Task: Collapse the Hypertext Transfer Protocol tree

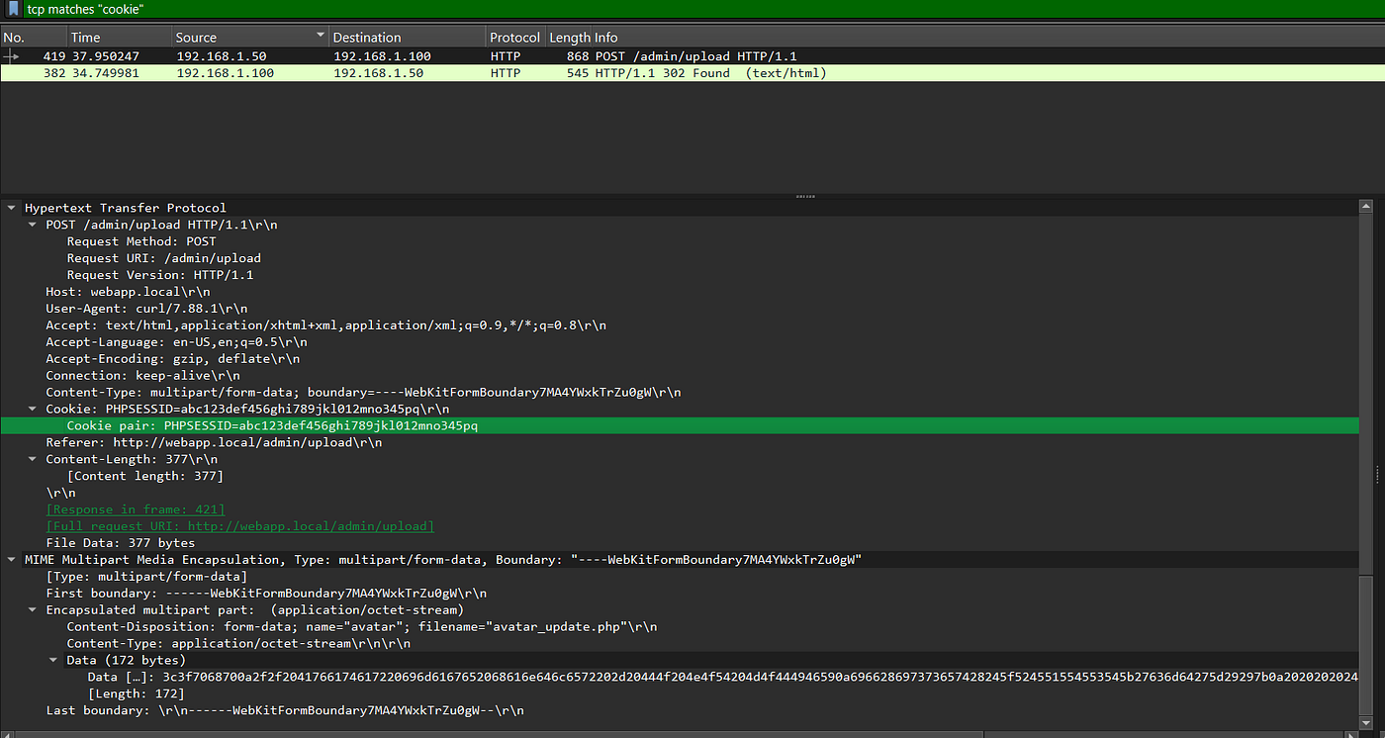Action: pos(11,208)
